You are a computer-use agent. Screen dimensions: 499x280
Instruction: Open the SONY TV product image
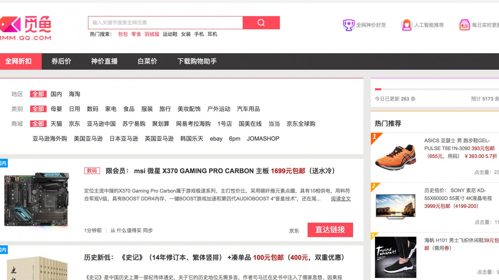(395, 206)
